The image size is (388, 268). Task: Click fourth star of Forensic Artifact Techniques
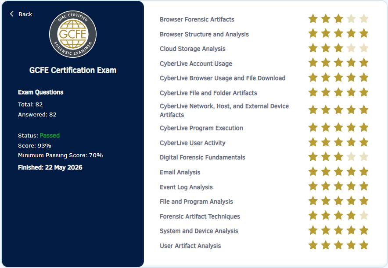(351, 215)
